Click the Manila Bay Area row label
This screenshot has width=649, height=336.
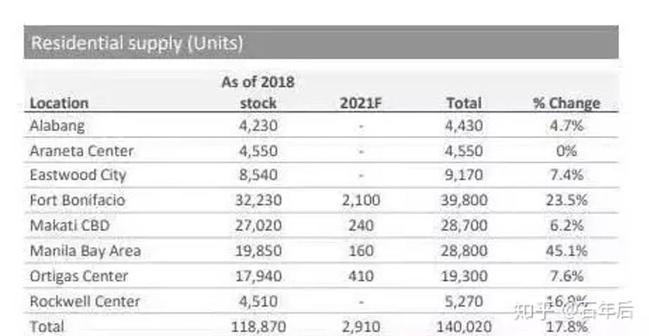pyautogui.click(x=85, y=250)
